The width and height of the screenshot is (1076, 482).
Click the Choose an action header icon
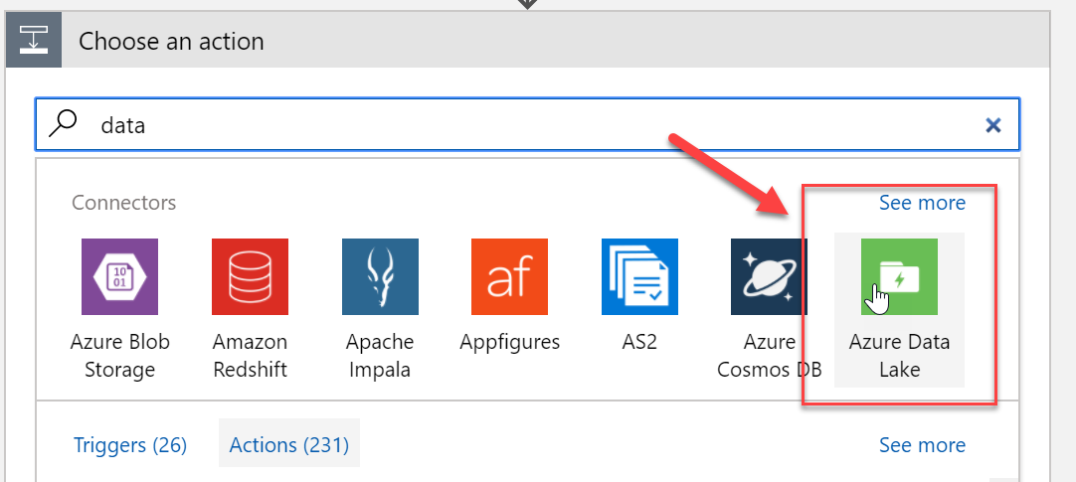[x=34, y=41]
